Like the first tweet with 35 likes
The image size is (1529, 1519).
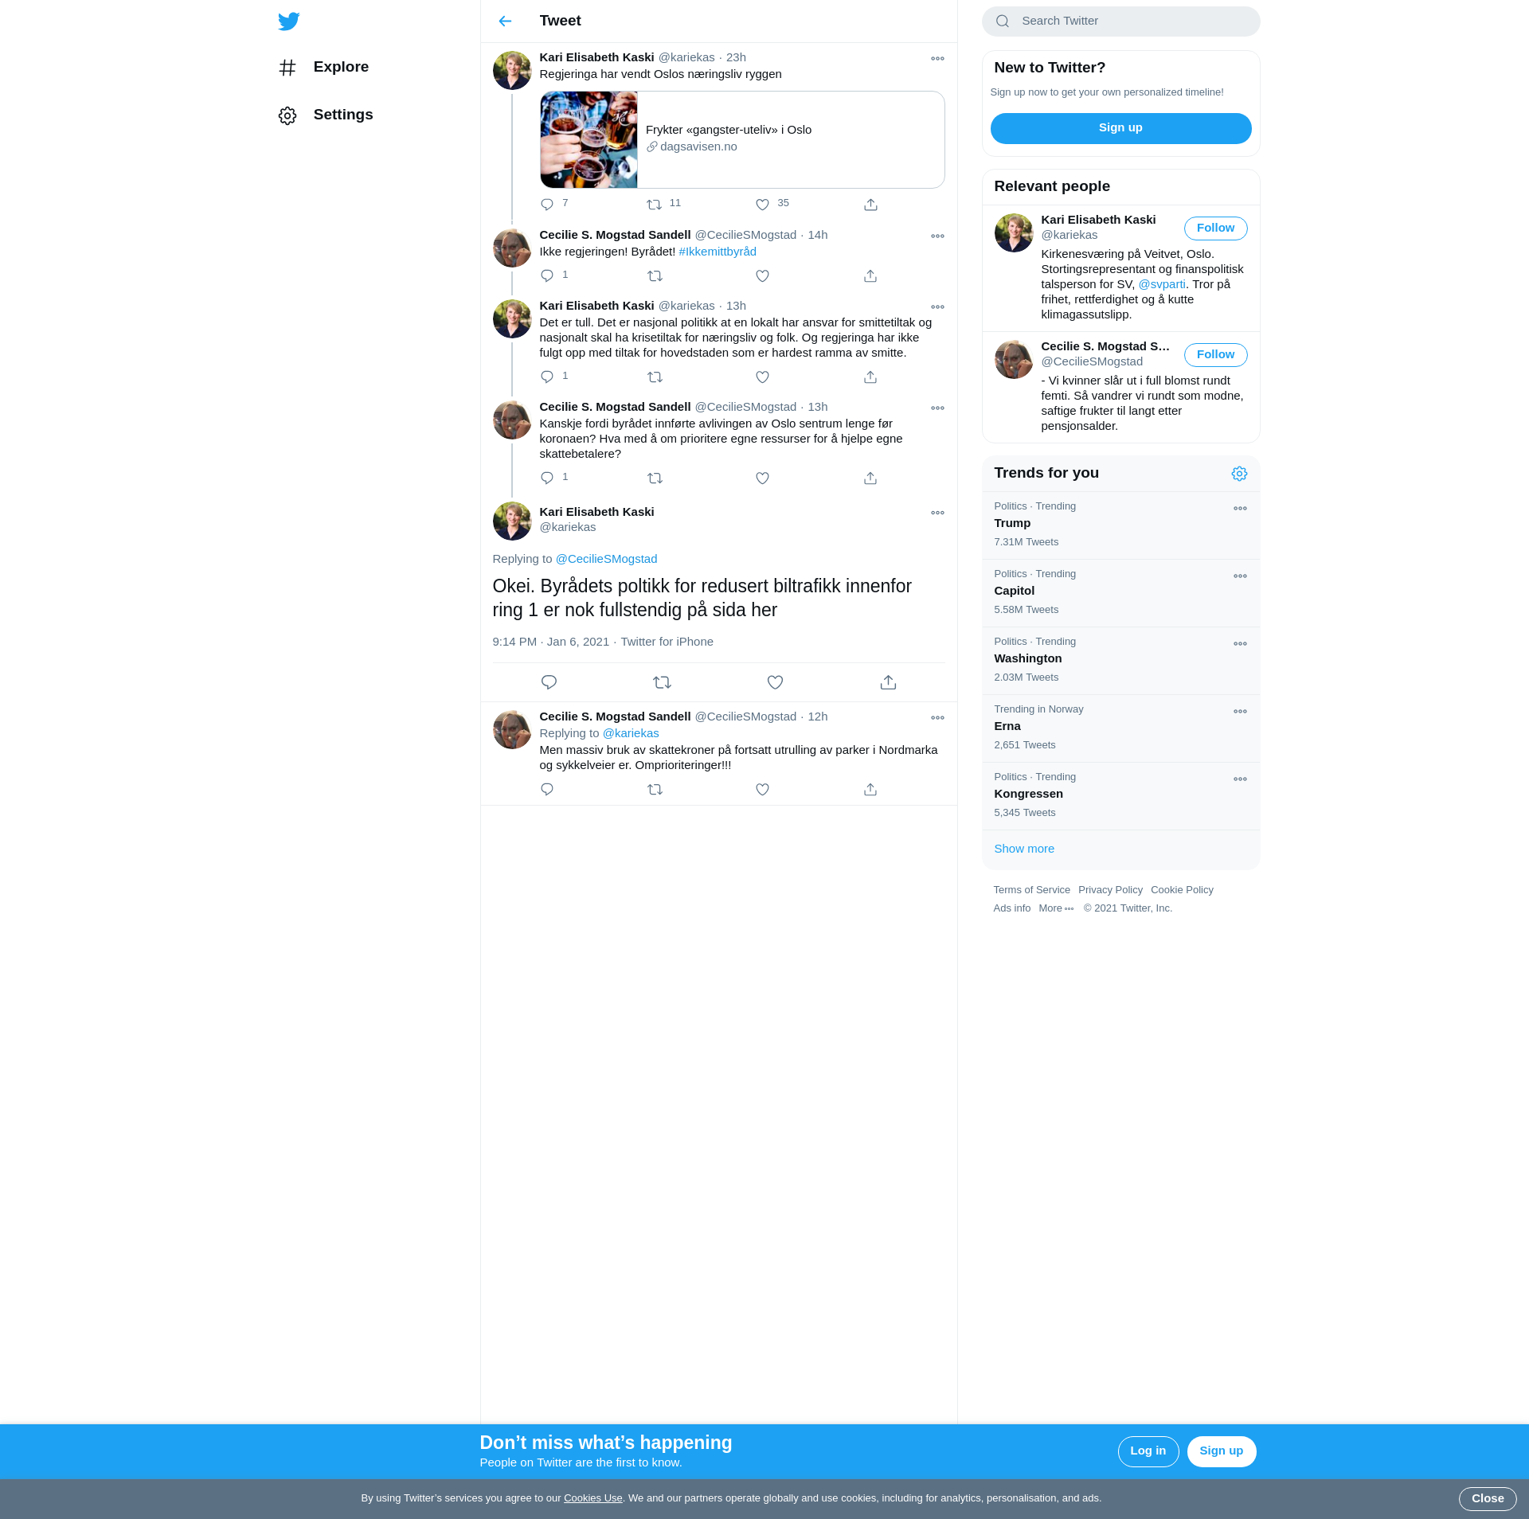[x=762, y=205]
